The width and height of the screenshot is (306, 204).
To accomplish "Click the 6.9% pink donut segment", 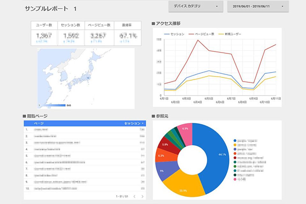I will 185,129.
